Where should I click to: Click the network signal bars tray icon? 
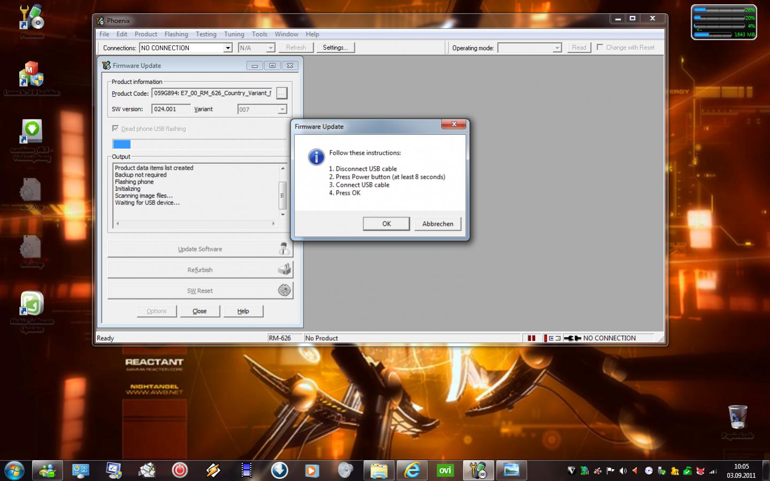(x=713, y=471)
